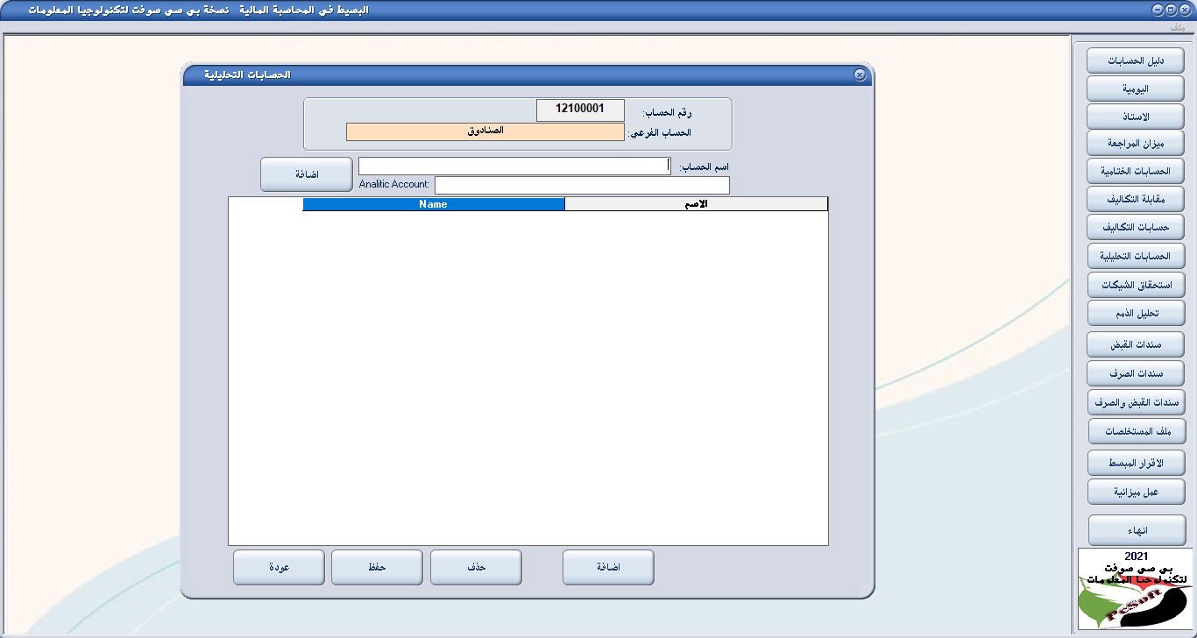Open the ملف menu

coord(1177,27)
